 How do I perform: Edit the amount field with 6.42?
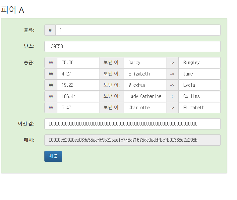click(78, 108)
